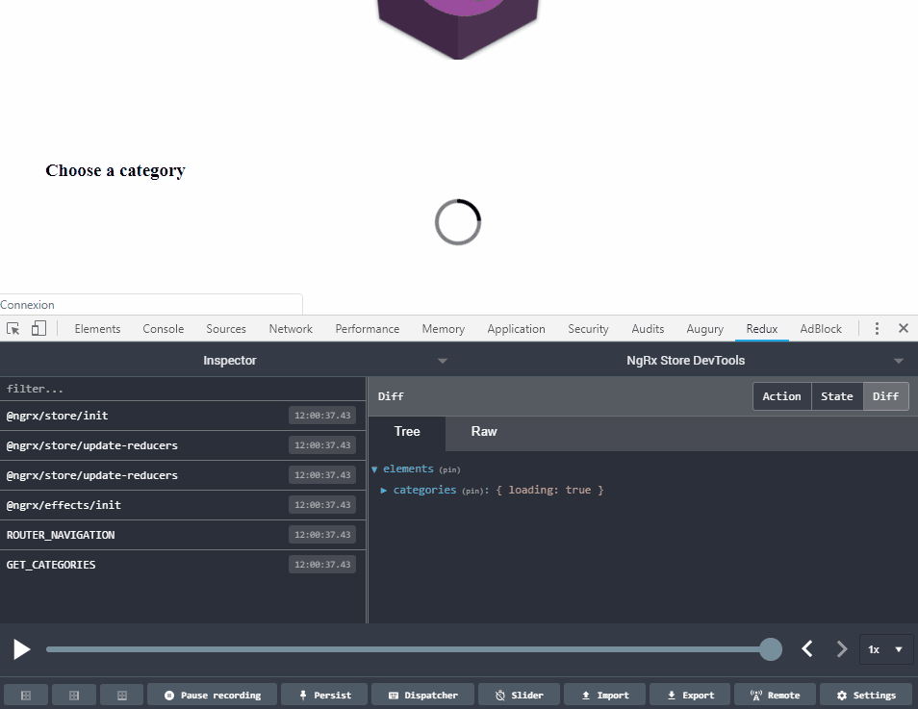The height and width of the screenshot is (709, 918).
Task: Toggle the Persist state button
Action: [324, 695]
